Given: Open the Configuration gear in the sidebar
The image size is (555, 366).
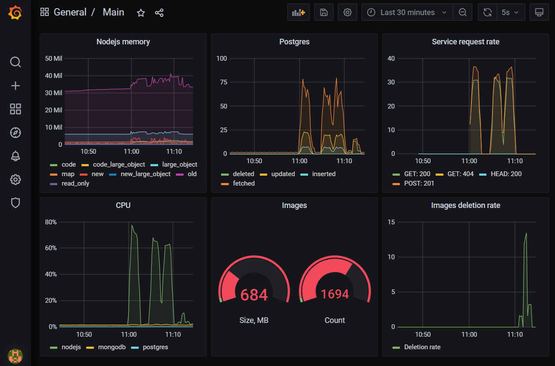Looking at the screenshot, I should (x=16, y=179).
